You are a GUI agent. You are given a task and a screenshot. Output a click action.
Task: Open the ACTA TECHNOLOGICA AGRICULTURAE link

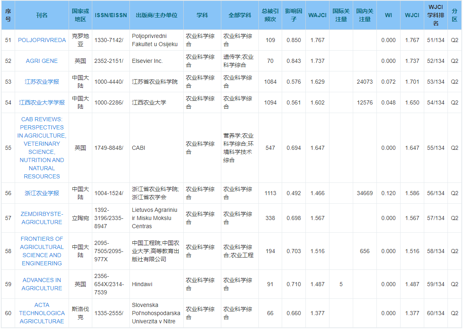pos(42,313)
